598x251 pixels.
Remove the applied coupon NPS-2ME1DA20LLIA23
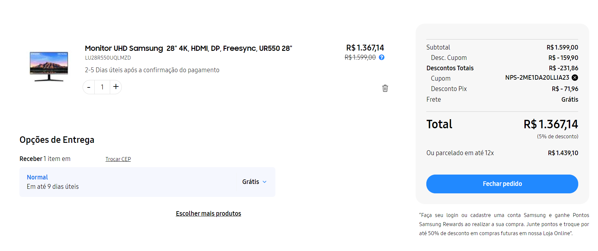(575, 78)
